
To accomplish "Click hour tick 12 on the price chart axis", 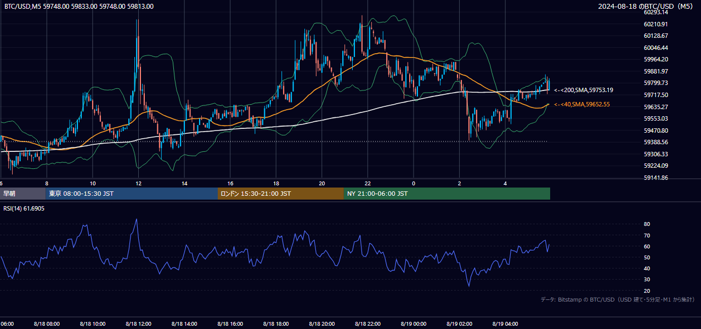I will point(138,184).
